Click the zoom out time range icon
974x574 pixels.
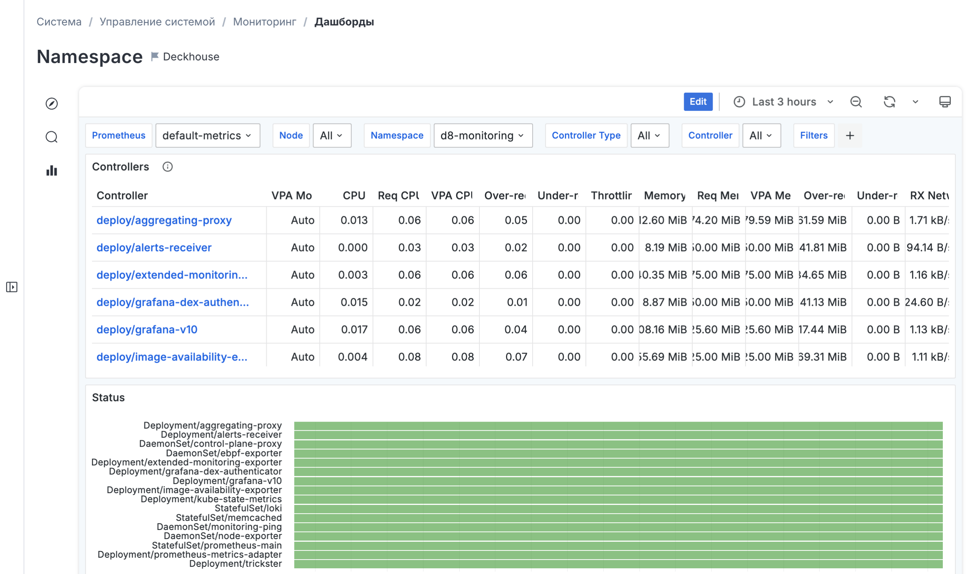(856, 102)
